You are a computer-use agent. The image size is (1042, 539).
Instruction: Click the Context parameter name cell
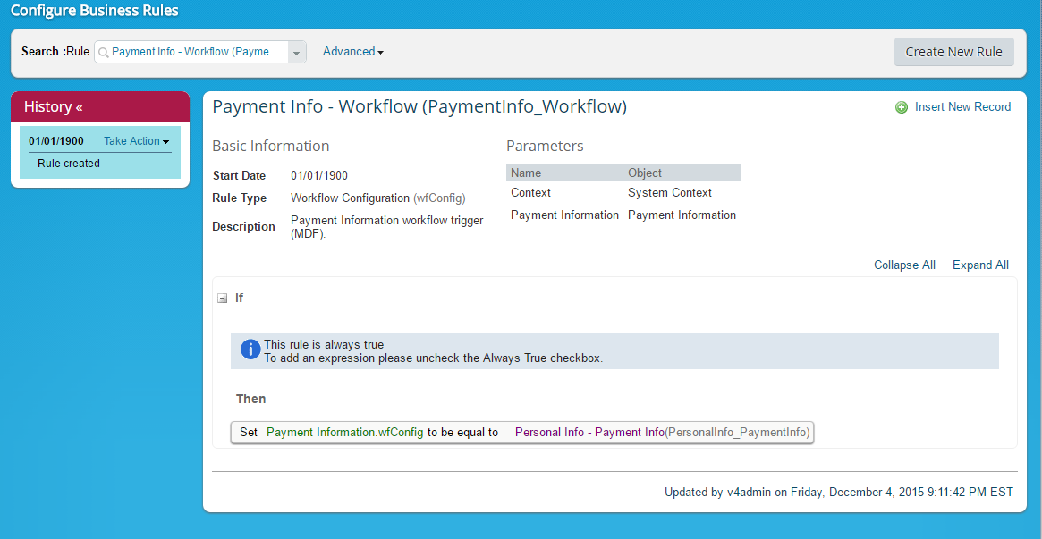(531, 192)
